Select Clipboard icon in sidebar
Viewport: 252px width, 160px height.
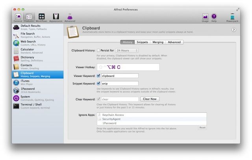pos(16,74)
